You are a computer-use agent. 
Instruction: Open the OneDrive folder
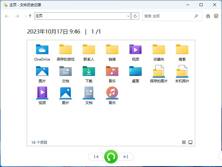click(x=42, y=53)
